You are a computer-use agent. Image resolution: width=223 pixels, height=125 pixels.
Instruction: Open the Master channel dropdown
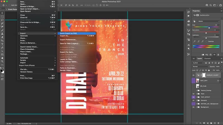209,21
